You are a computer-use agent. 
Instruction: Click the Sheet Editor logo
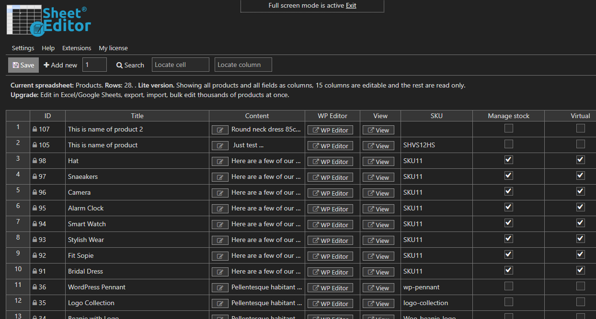coord(49,21)
